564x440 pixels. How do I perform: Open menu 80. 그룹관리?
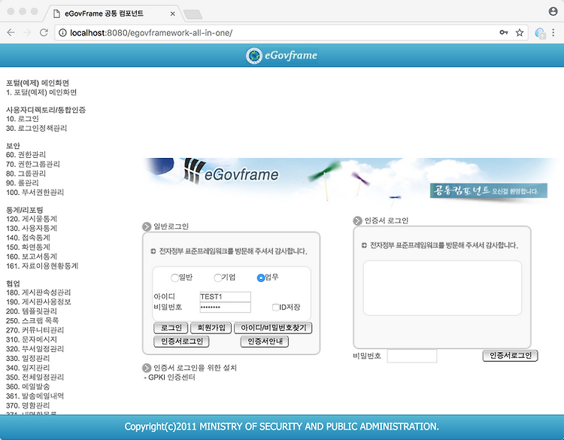pyautogui.click(x=26, y=174)
